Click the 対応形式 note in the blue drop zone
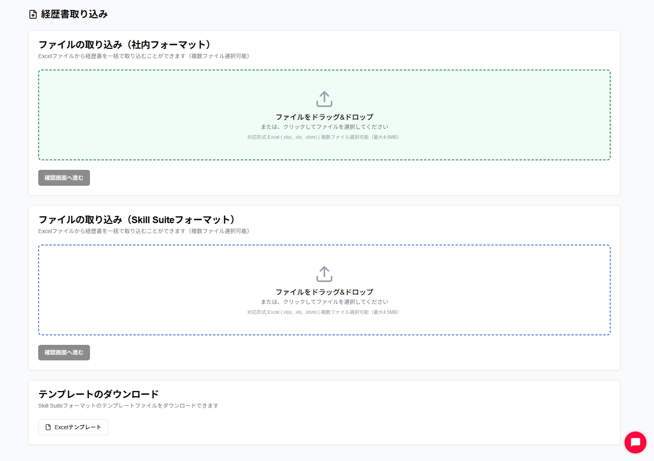The height and width of the screenshot is (461, 654). pos(323,312)
